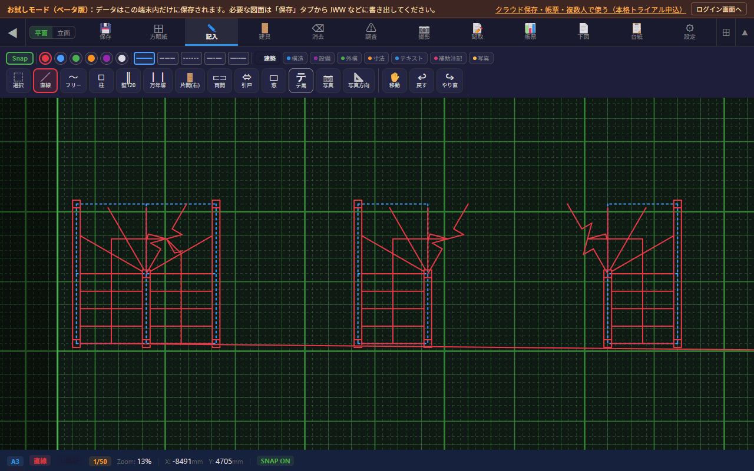
Task: Pick the blue color swatch
Action: pos(61,58)
